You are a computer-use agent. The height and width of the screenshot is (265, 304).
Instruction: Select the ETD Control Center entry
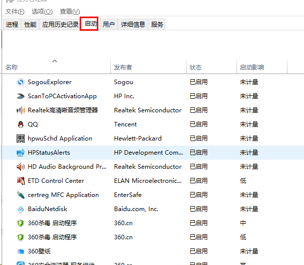coord(56,181)
